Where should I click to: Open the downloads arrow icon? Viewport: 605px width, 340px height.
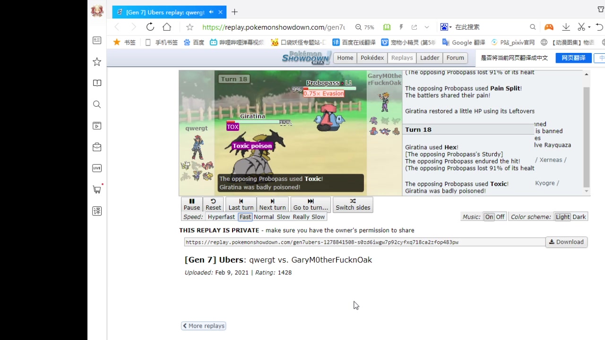(566, 27)
